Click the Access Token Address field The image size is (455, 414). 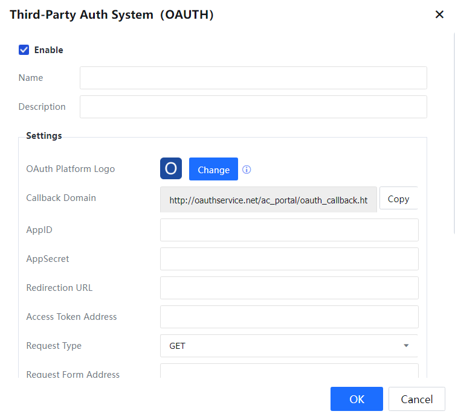coord(289,317)
